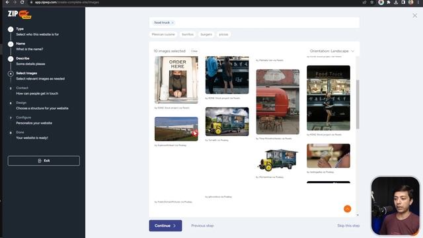
Task: Open the 'Type' wizard step
Action: point(37,32)
